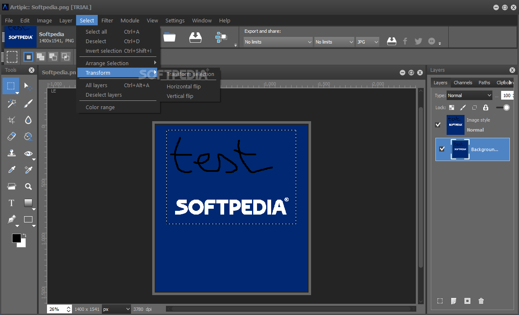Select the move/arrow tool
This screenshot has width=519, height=315.
(x=28, y=86)
